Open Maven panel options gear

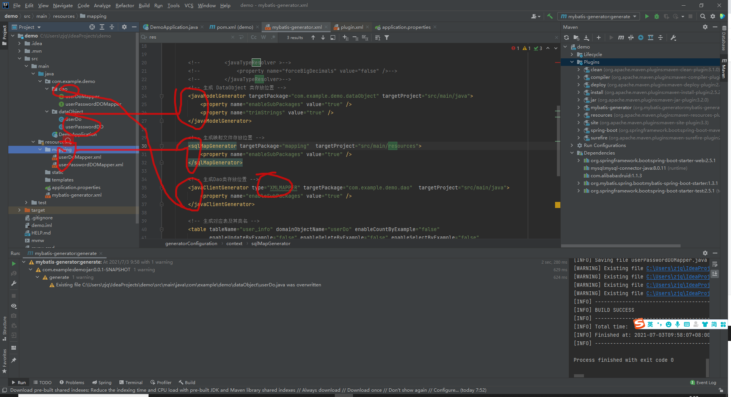(x=705, y=27)
